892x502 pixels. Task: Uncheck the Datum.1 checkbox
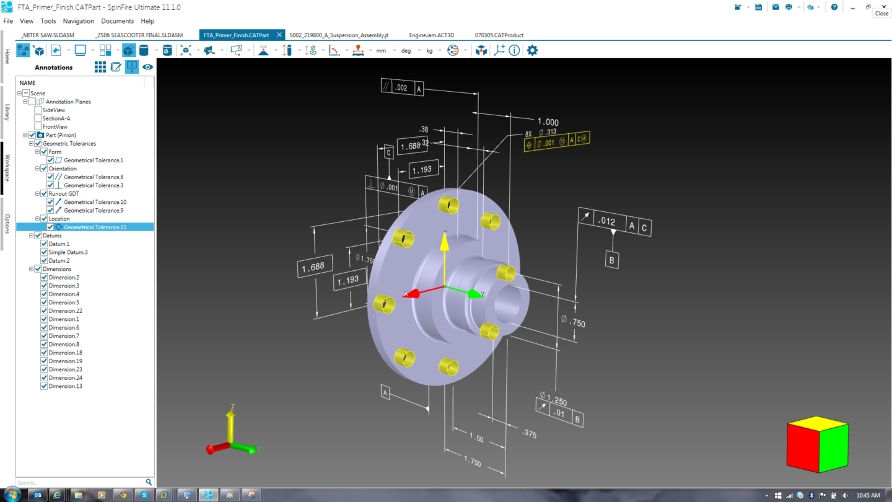44,244
